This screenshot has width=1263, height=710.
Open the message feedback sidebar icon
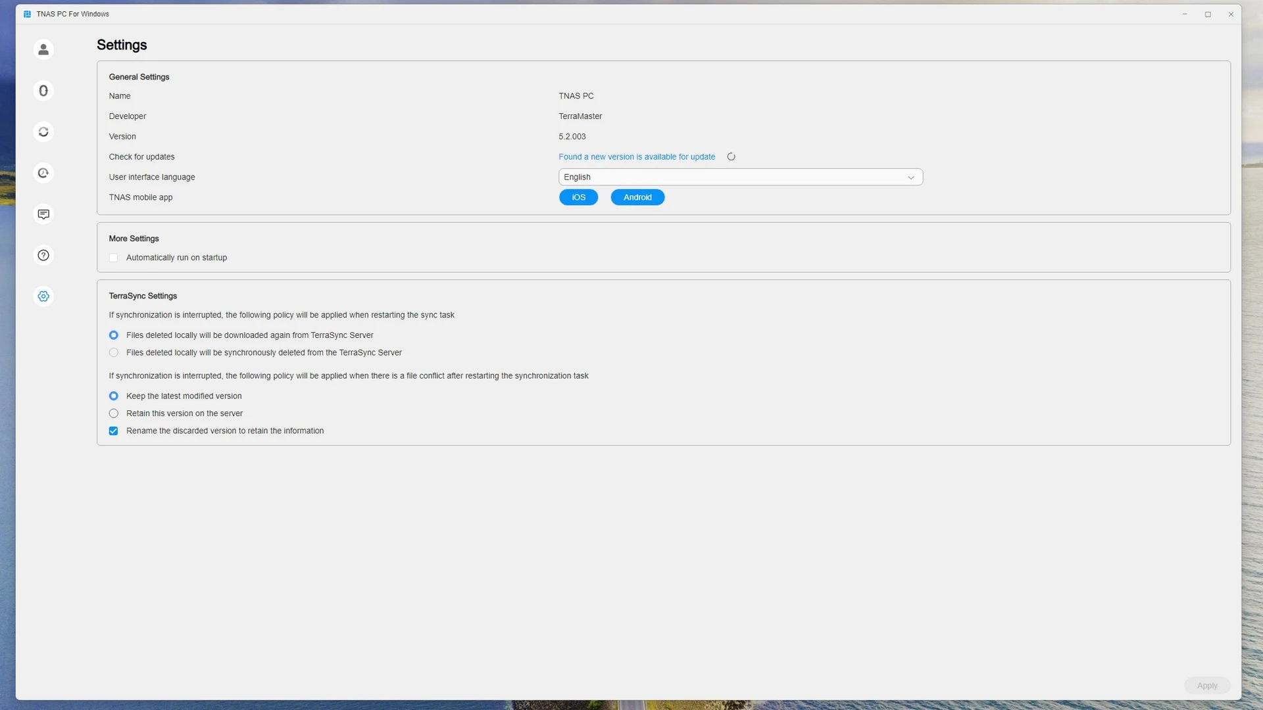pyautogui.click(x=43, y=214)
